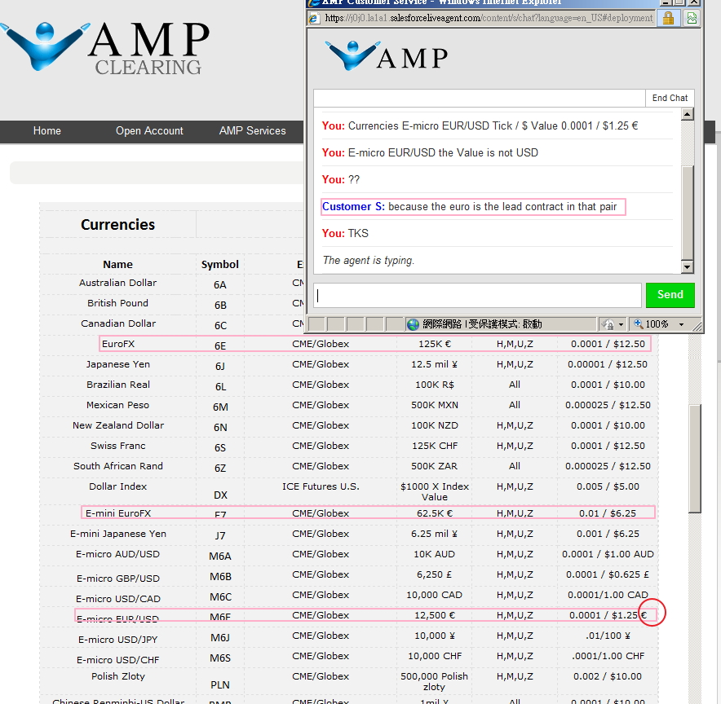Click the green Send button

670,295
